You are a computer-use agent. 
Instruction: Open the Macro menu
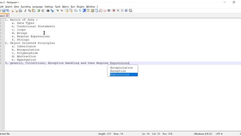click(66, 7)
